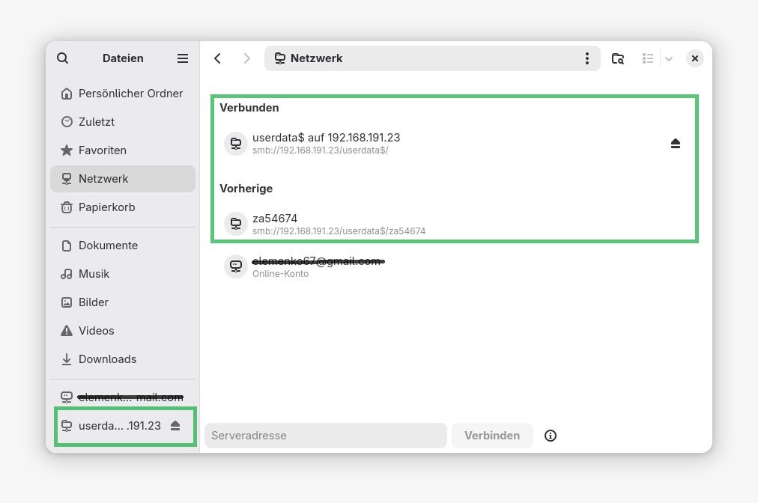The height and width of the screenshot is (503, 758).
Task: Open the hamburger main menu
Action: pos(182,58)
